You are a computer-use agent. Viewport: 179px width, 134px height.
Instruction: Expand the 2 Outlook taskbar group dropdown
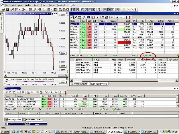[x=139, y=132]
